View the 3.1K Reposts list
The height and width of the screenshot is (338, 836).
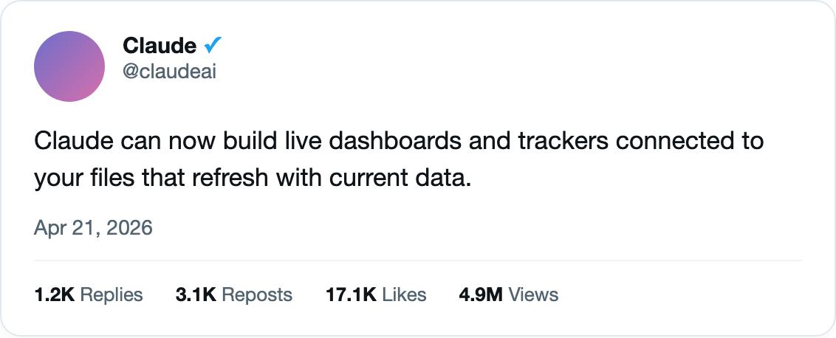click(x=233, y=295)
